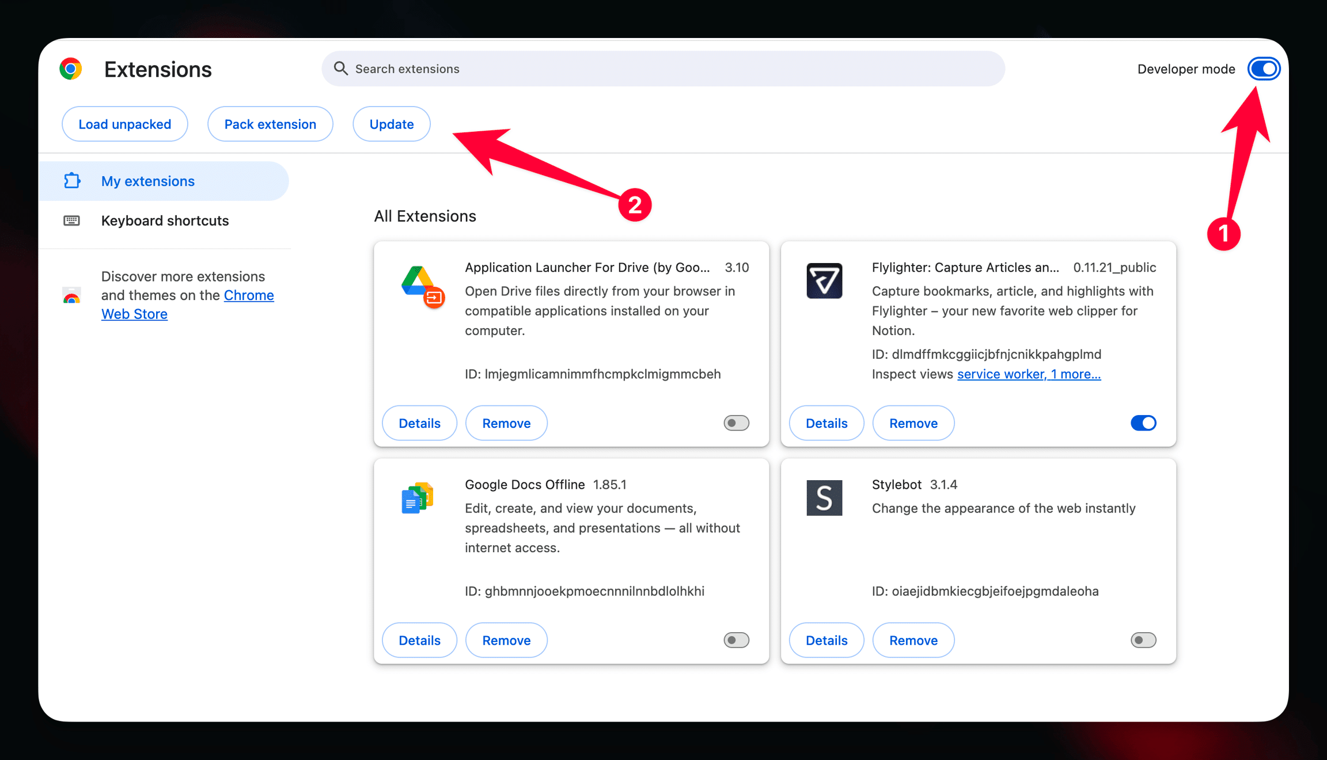Viewport: 1327px width, 760px height.
Task: Open Chrome Web Store link
Action: point(248,295)
